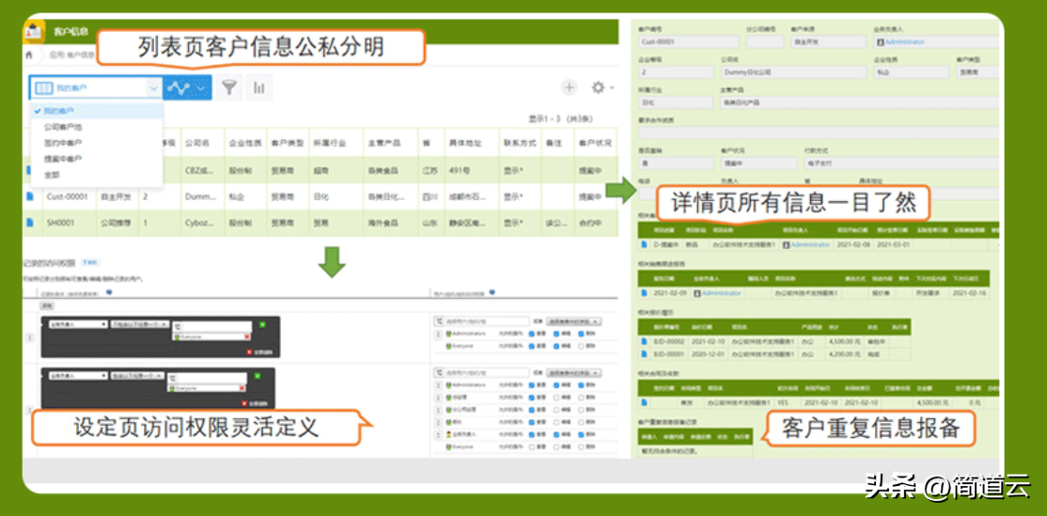Open 业务负责人 field dropdown in lower block
This screenshot has height=516, width=1047.
pos(78,376)
